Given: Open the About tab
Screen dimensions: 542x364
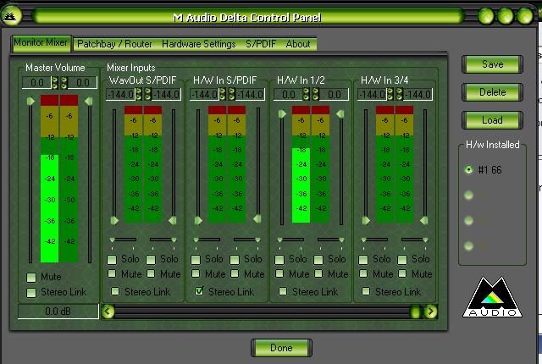Looking at the screenshot, I should coord(298,44).
